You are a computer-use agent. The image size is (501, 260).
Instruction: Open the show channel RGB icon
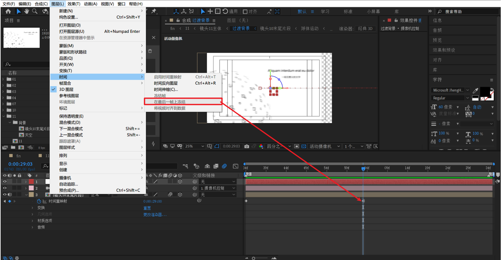(x=261, y=146)
